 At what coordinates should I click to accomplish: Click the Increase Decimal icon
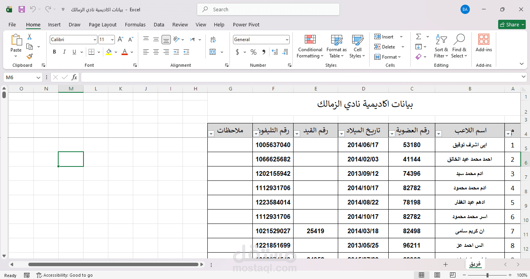point(275,52)
